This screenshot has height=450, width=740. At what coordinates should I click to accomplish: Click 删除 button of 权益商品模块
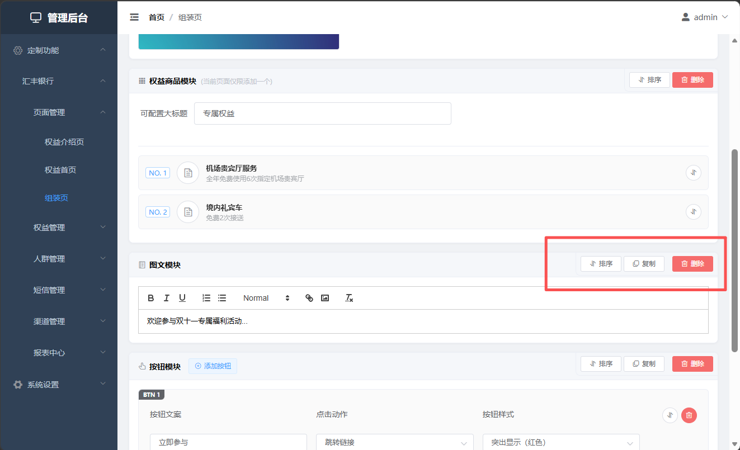pyautogui.click(x=692, y=80)
